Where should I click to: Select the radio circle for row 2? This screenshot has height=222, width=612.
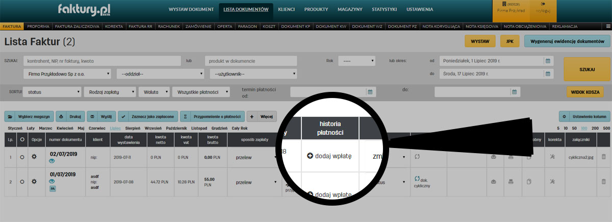(22, 181)
